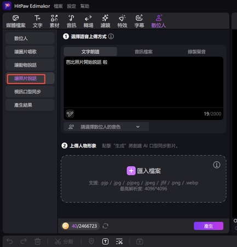Select 讓動物說話 in the sidebar
This screenshot has height=247, width=237.
click(x=30, y=65)
